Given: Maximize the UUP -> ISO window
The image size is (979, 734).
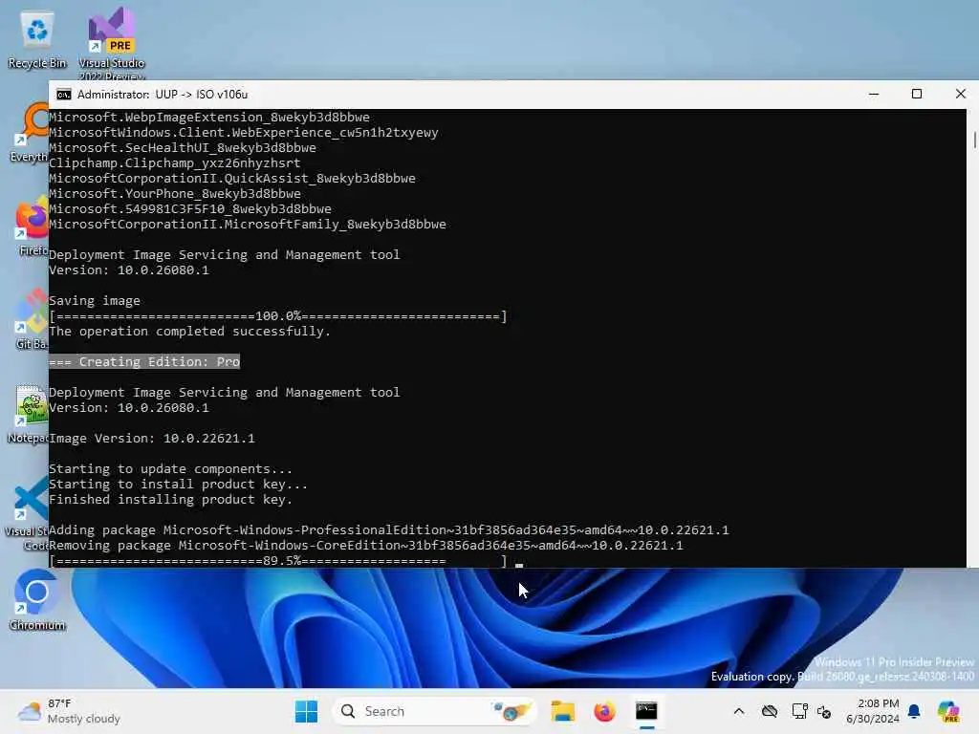Looking at the screenshot, I should tap(917, 95).
